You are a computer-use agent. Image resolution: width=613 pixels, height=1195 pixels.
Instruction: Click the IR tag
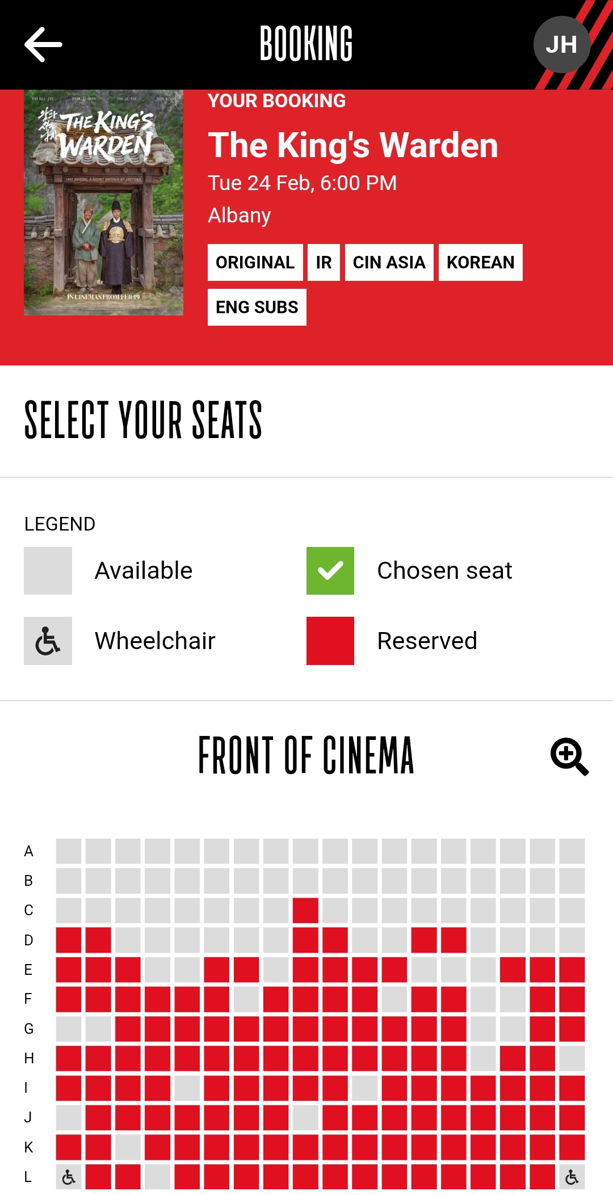(324, 263)
